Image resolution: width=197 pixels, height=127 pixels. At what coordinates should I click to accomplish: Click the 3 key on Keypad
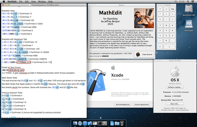(x=172, y=36)
